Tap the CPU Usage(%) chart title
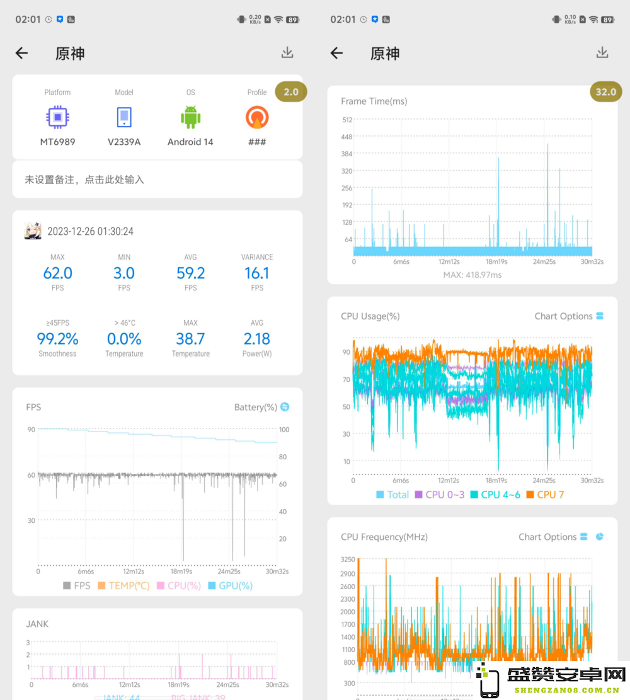The image size is (630, 700). coord(370,316)
